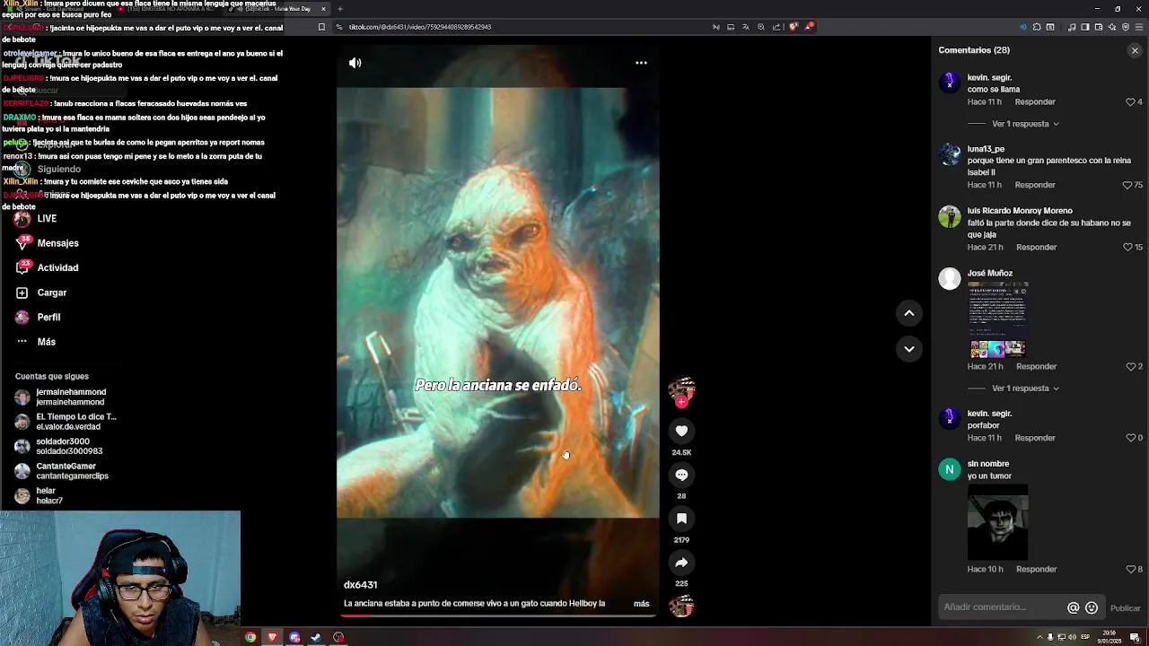
Task: Open emoji picker in comment box
Action: coord(1092,607)
